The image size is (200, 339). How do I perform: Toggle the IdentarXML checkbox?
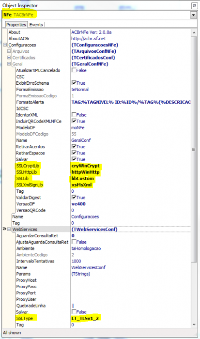pyautogui.click(x=74, y=115)
